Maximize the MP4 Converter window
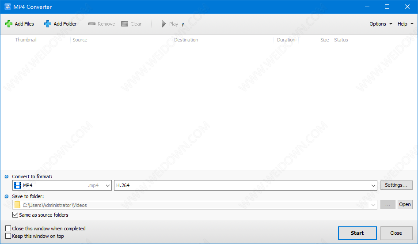418x244 pixels. (387, 7)
